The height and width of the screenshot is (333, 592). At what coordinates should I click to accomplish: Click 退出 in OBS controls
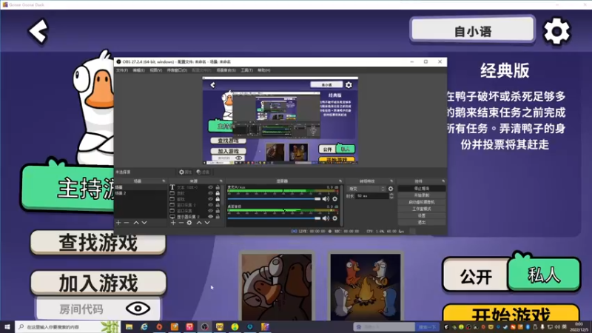pos(421,223)
